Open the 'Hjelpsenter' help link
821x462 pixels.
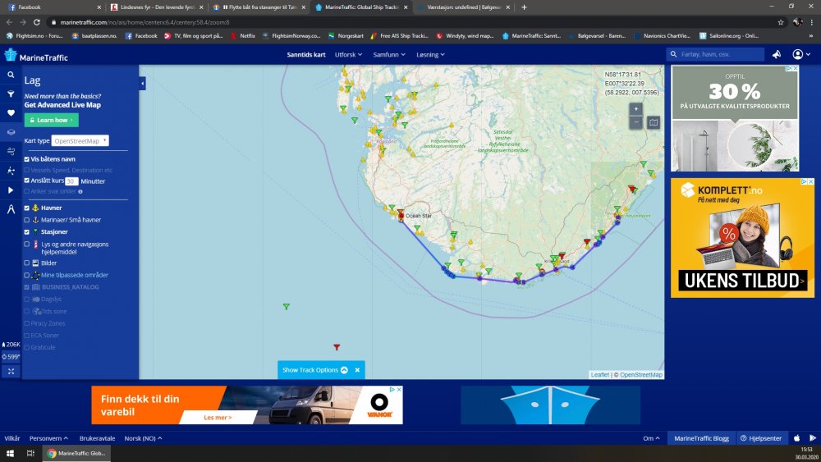point(761,438)
